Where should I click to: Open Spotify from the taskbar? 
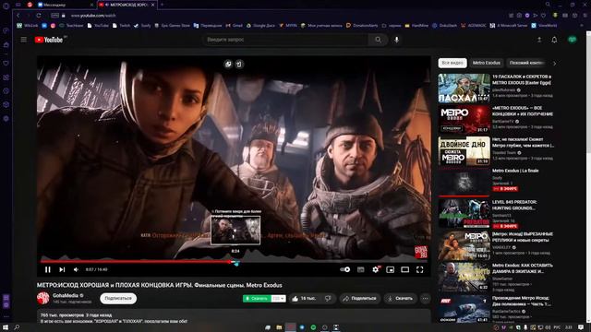313,327
